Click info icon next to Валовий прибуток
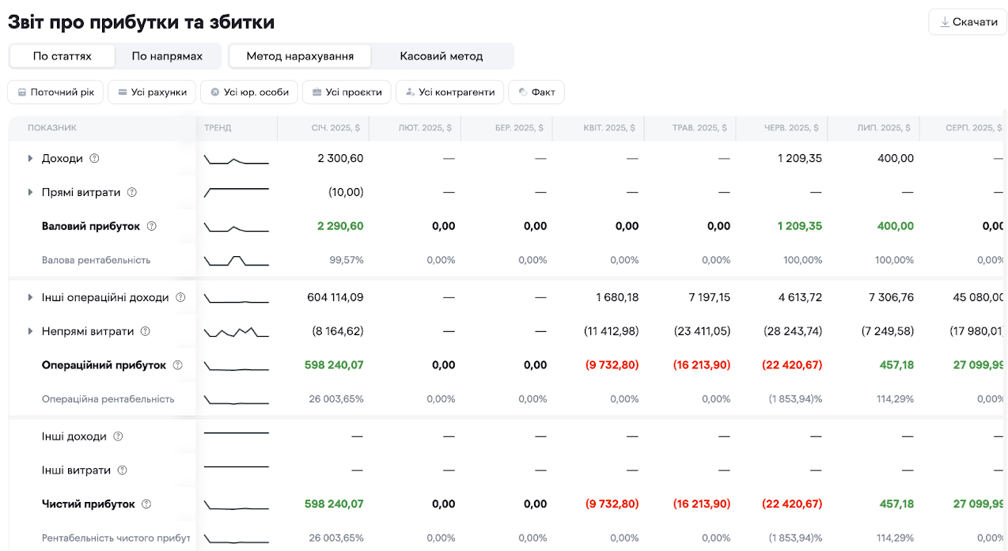This screenshot has height=551, width=1008. click(x=152, y=226)
